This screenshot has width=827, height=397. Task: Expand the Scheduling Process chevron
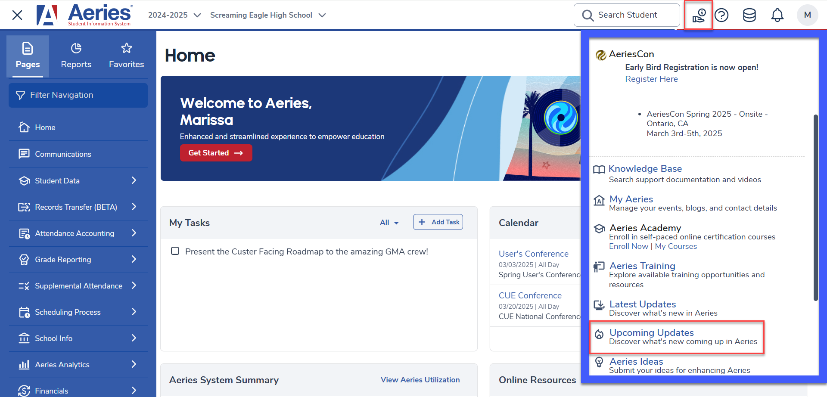point(134,312)
